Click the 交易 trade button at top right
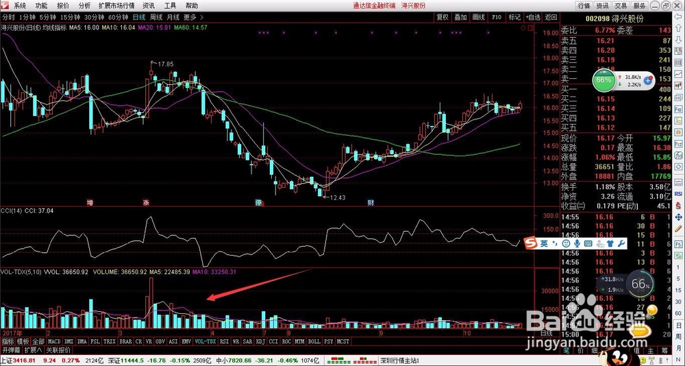 pyautogui.click(x=621, y=5)
